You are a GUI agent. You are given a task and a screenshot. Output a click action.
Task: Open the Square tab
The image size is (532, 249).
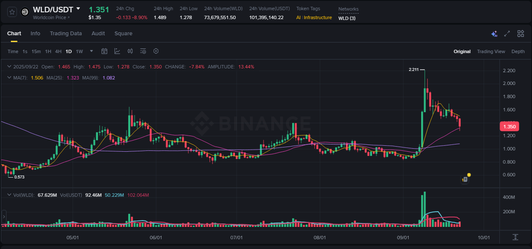pyautogui.click(x=123, y=33)
